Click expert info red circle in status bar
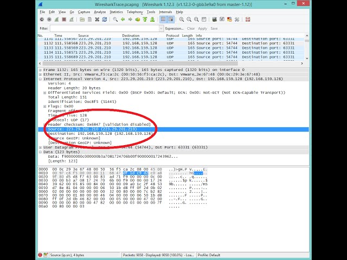 [x=40, y=255]
